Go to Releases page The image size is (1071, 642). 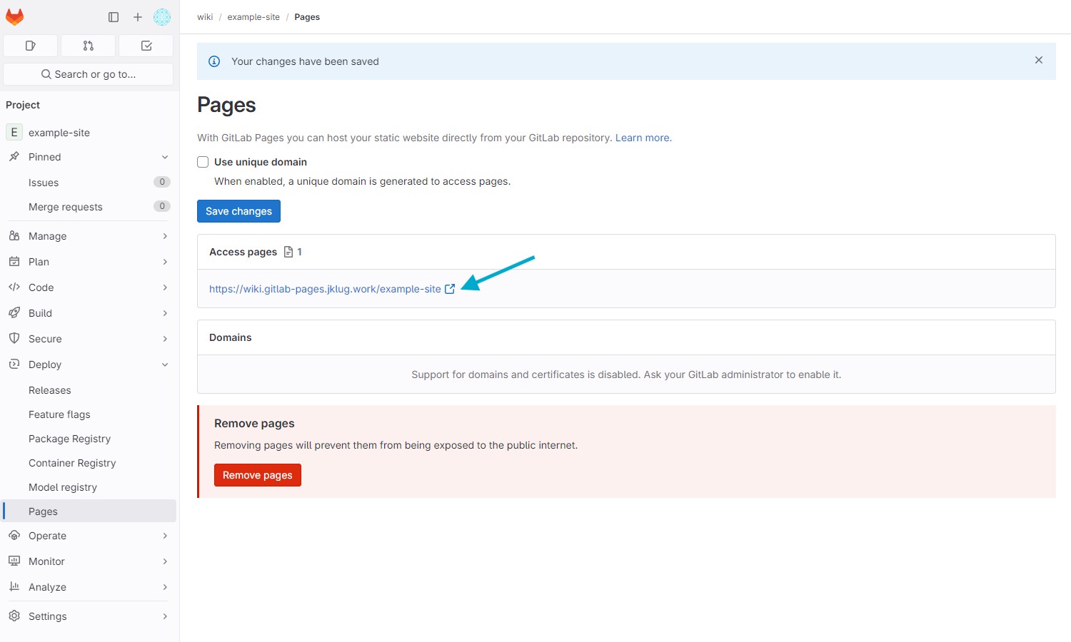50,390
